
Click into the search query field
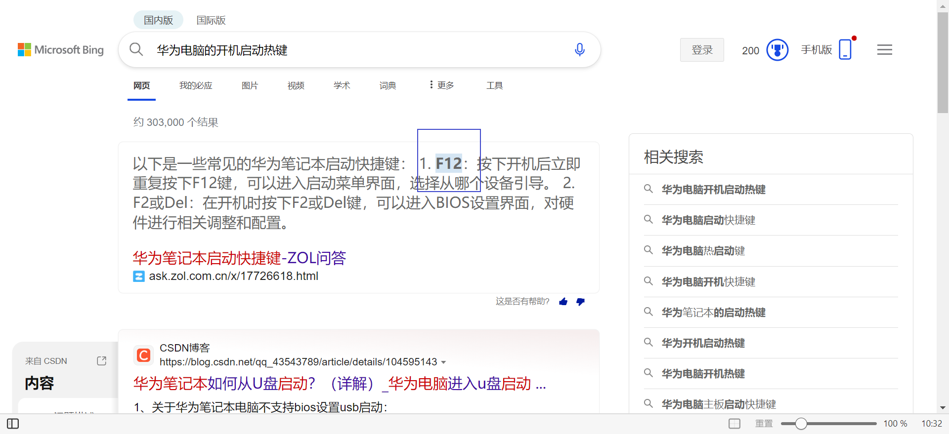361,50
